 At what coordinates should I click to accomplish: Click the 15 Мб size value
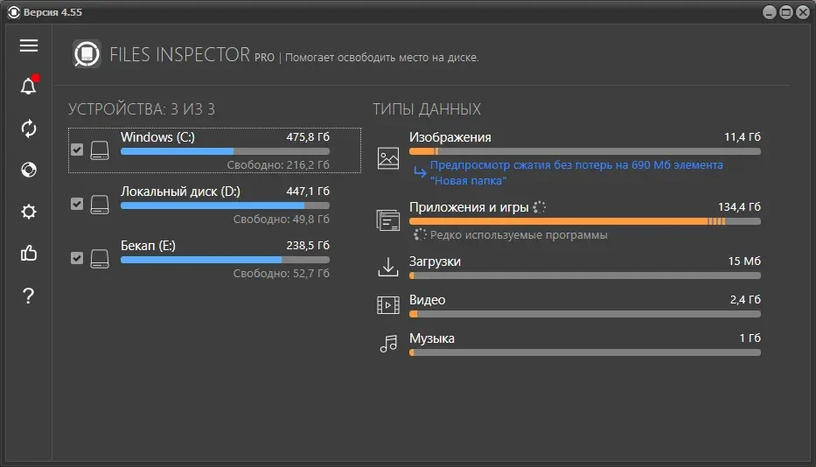pos(744,261)
